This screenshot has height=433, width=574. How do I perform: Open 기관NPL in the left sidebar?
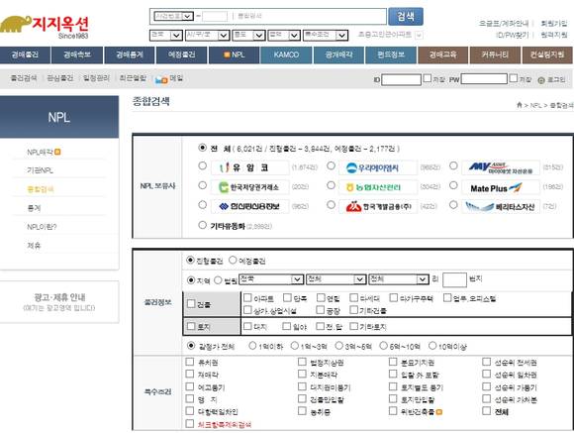click(40, 170)
